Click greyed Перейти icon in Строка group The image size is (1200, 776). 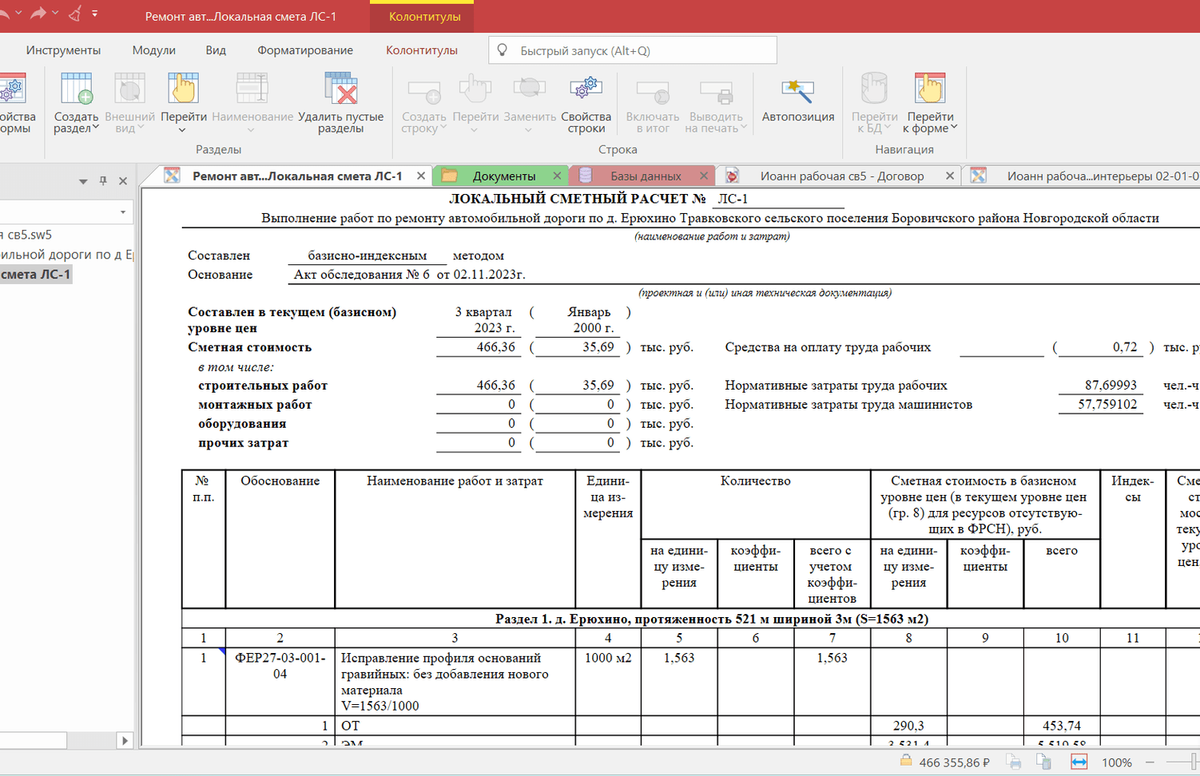[475, 89]
